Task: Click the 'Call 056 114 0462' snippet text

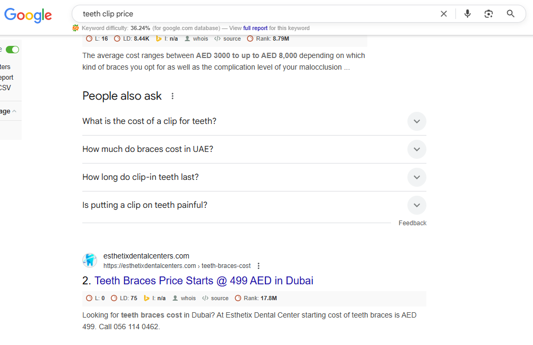Action: [129, 327]
